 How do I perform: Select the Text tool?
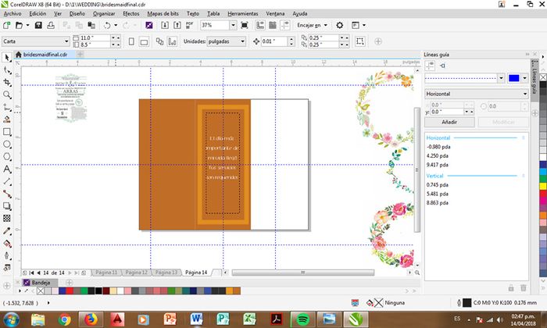7,168
